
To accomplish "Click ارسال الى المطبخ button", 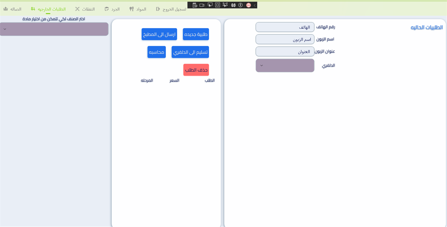I will pyautogui.click(x=159, y=34).
